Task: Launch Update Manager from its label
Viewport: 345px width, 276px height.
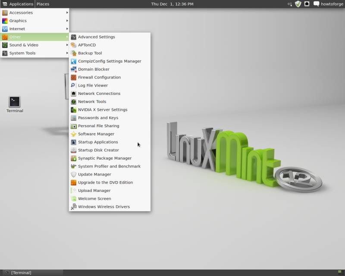Action: [x=94, y=174]
